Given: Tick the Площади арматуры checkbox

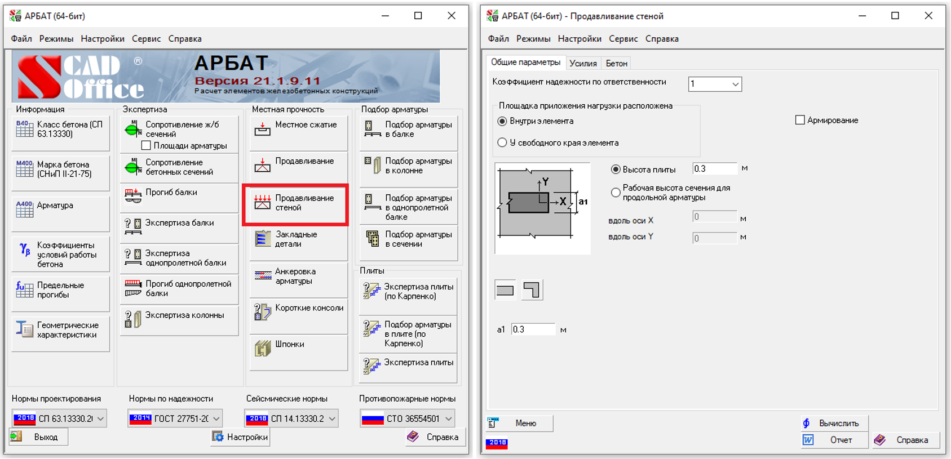Looking at the screenshot, I should (x=146, y=146).
